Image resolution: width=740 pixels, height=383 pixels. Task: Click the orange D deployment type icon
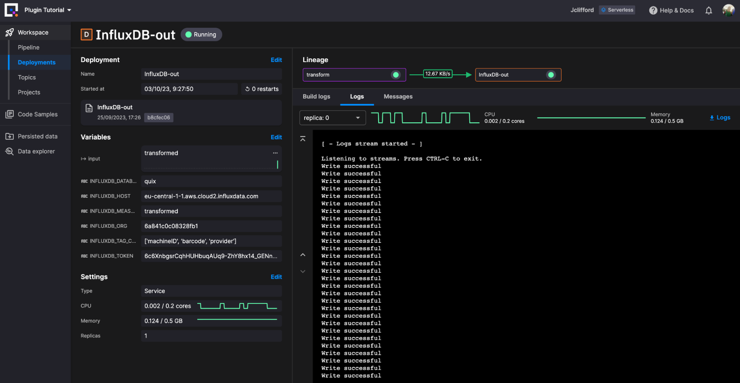click(x=86, y=34)
